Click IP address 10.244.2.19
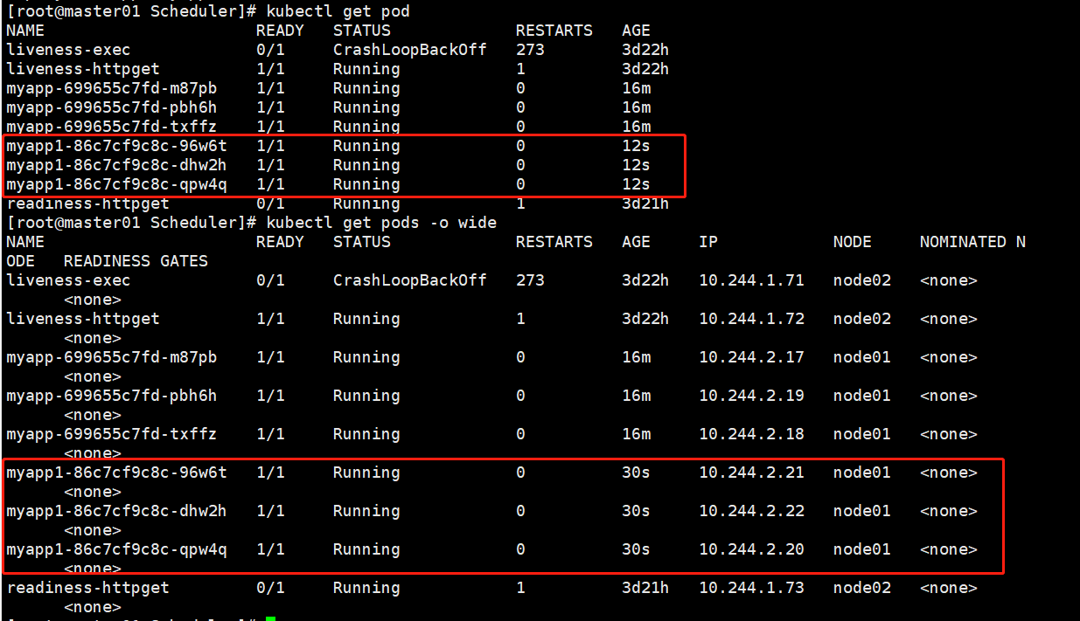Viewport: 1080px width, 621px height. click(x=751, y=396)
